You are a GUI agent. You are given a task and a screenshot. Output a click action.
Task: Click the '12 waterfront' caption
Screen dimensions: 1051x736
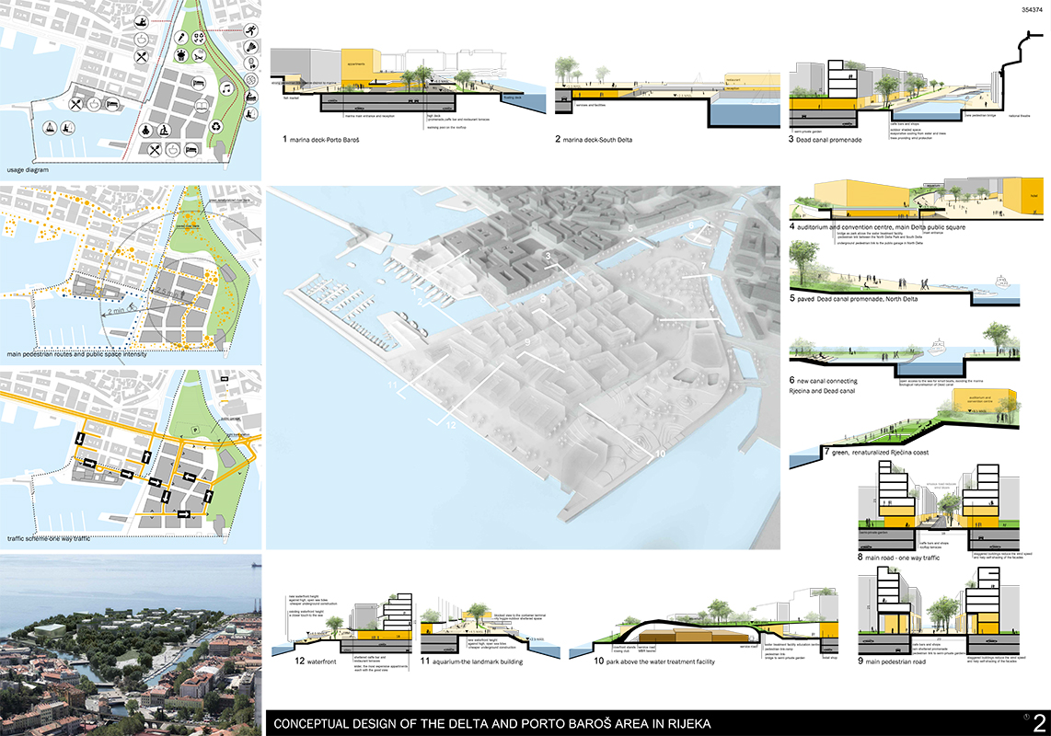point(316,661)
